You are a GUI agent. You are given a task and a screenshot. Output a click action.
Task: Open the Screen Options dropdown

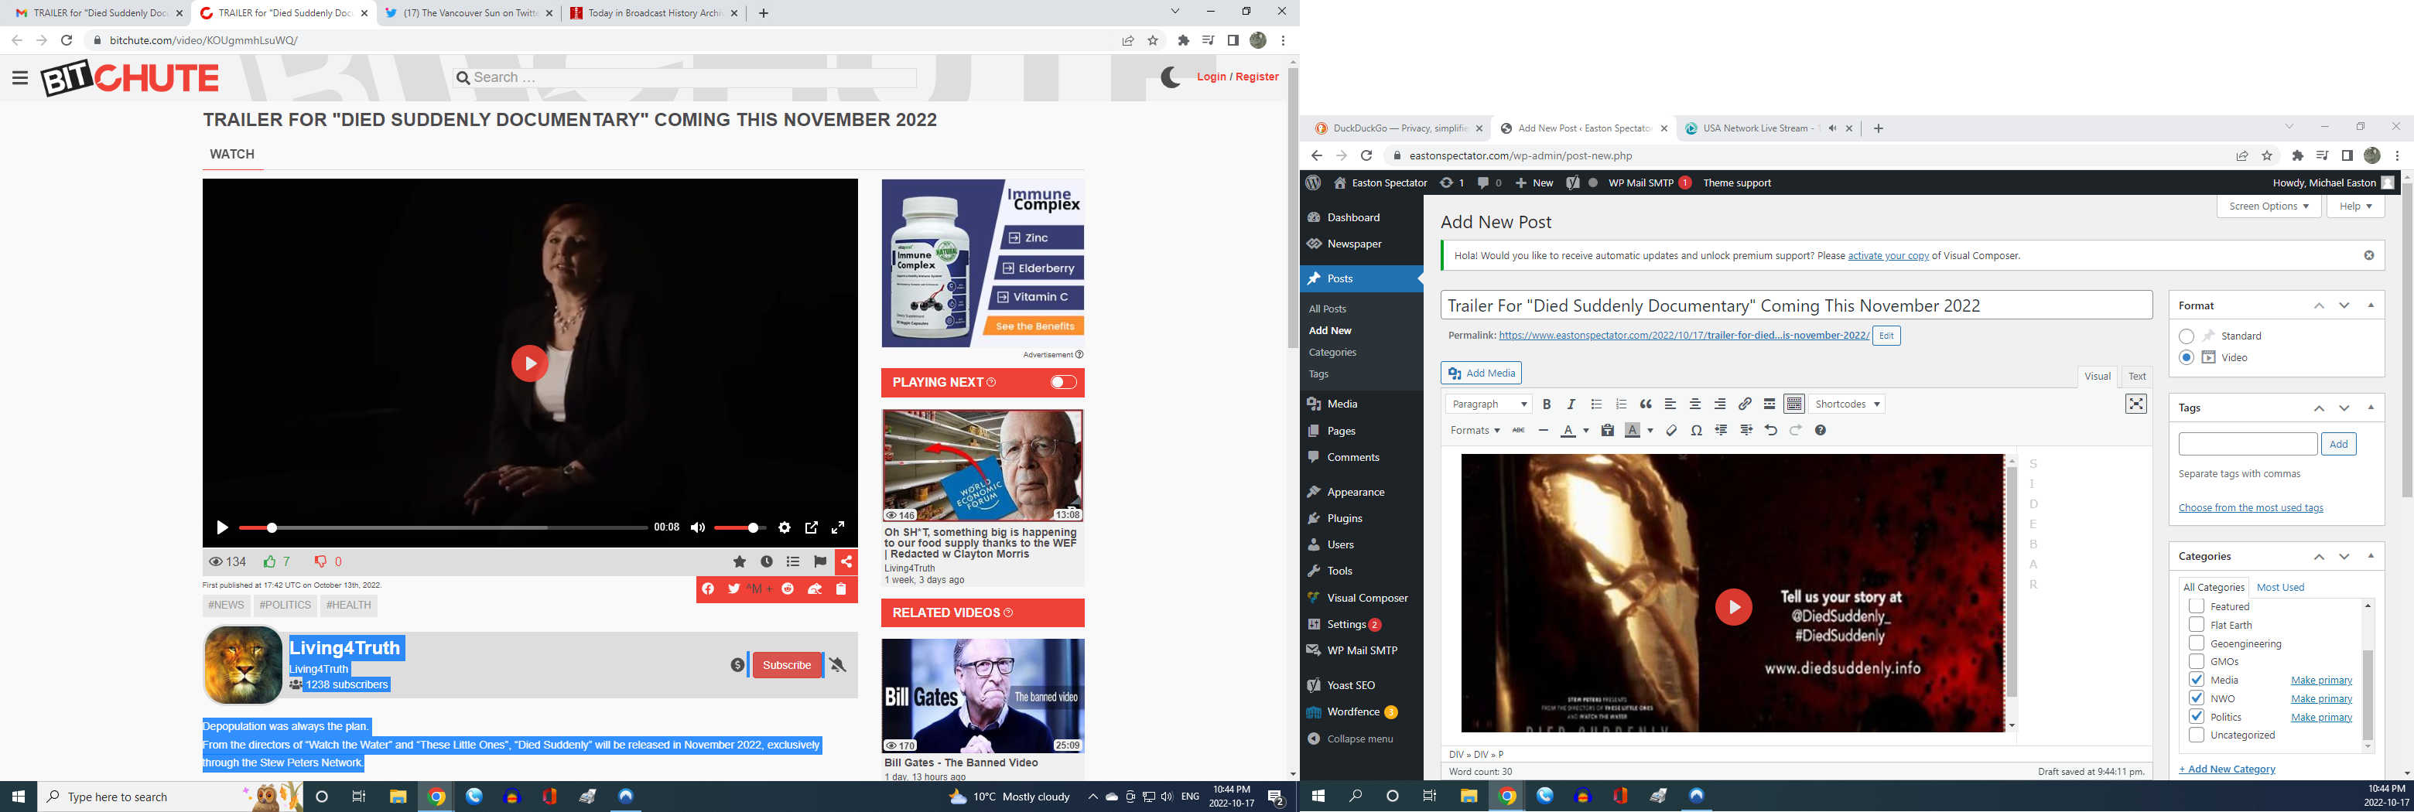tap(2268, 206)
